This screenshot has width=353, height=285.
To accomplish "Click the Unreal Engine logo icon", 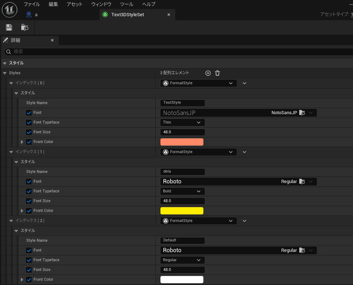I will pos(9,10).
